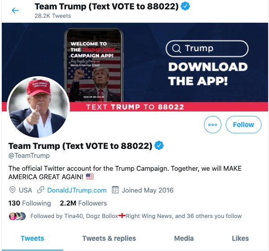
Task: Click the calendar joined-date icon
Action: tap(115, 190)
